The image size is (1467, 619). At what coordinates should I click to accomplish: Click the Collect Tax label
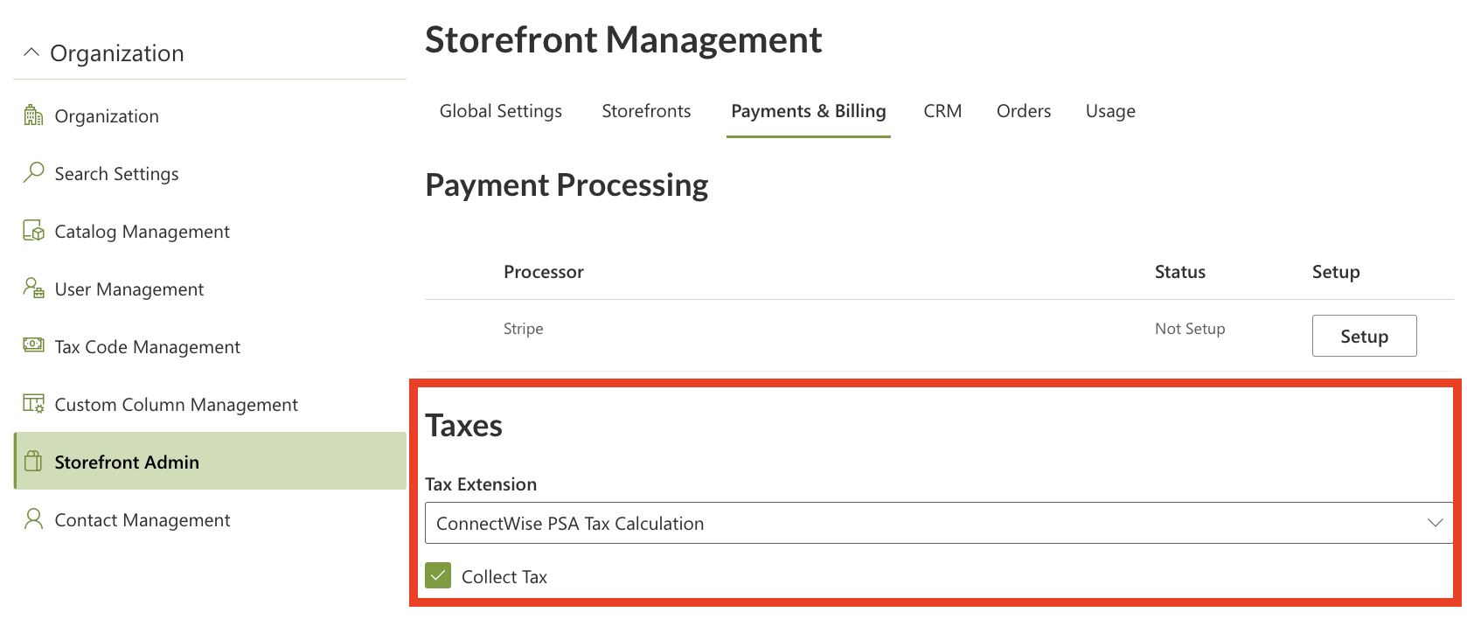504,577
